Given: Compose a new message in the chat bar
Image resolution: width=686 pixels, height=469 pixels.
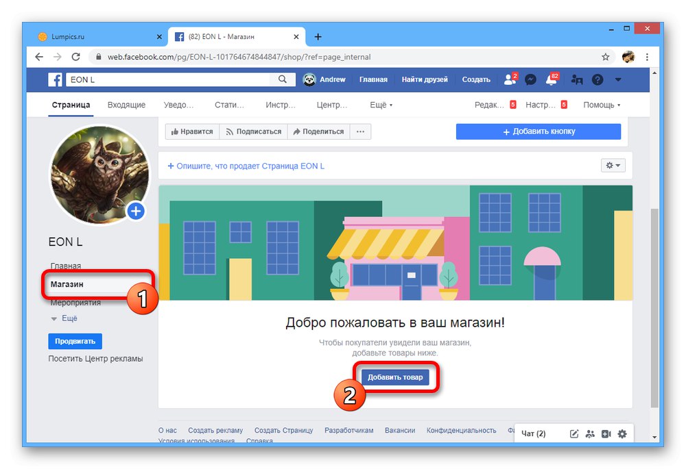Looking at the screenshot, I should [574, 433].
